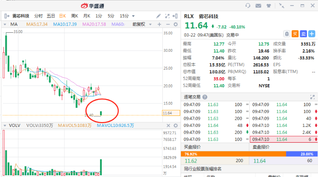Image resolution: width=318 pixels, height=177 pixels.
Task: Click the 总市值 value 180.8亿
Action: pos(217,72)
